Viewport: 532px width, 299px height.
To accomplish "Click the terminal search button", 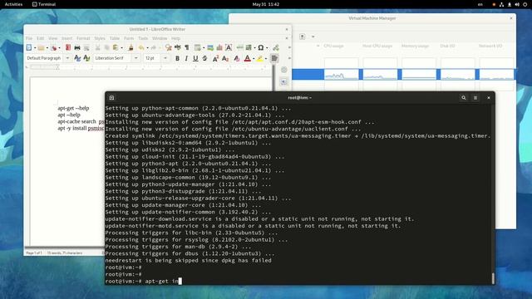I will coord(464,98).
